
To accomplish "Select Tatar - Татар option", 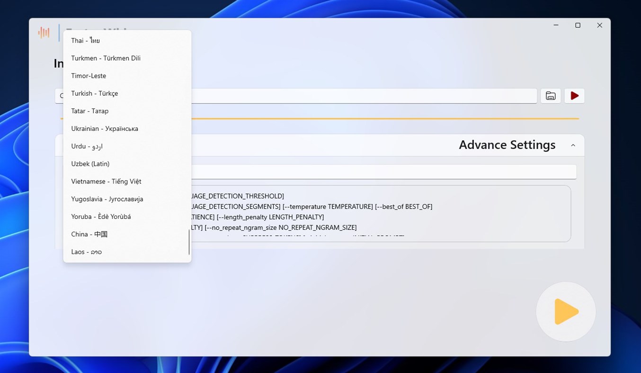I will (127, 111).
